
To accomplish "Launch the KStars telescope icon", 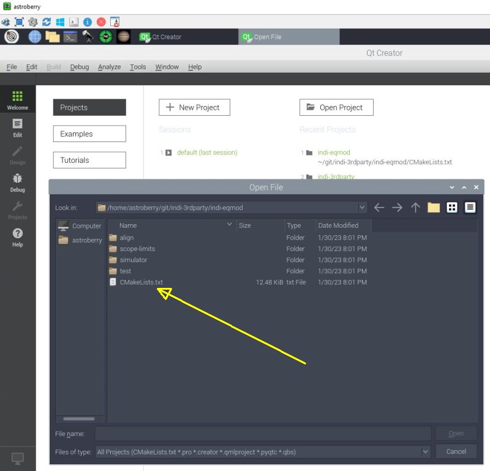I will tap(88, 37).
